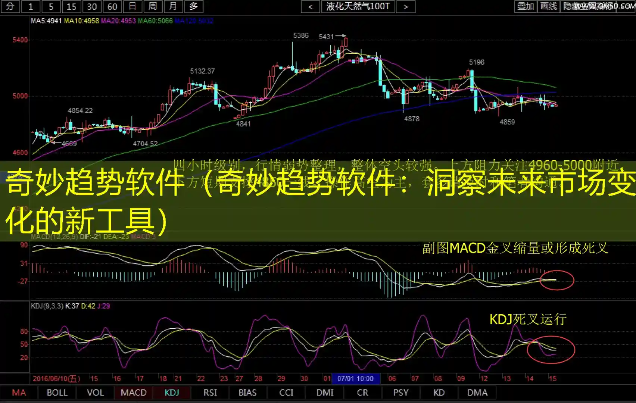Click the 4854.22 price label
This screenshot has height=403, width=636.
coord(80,110)
